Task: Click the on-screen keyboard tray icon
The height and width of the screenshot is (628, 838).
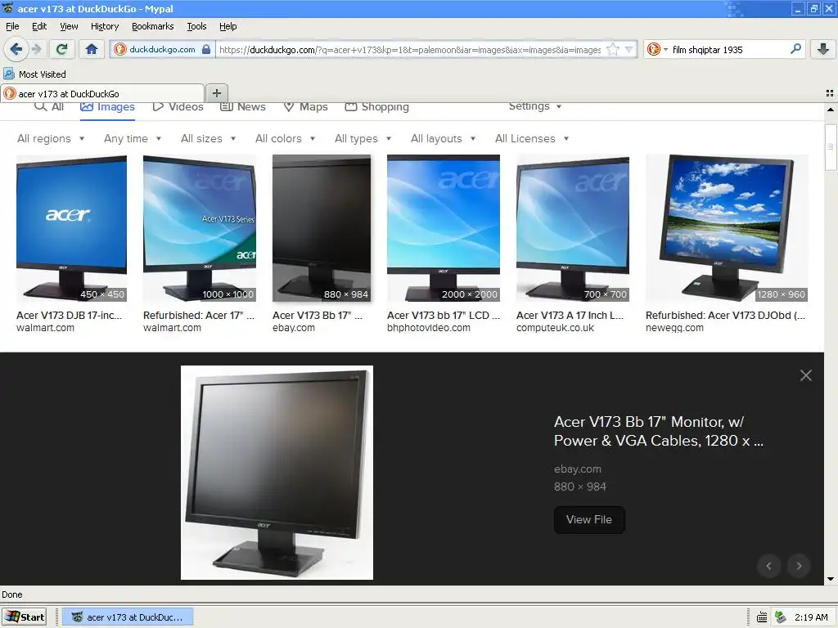Action: (x=762, y=617)
